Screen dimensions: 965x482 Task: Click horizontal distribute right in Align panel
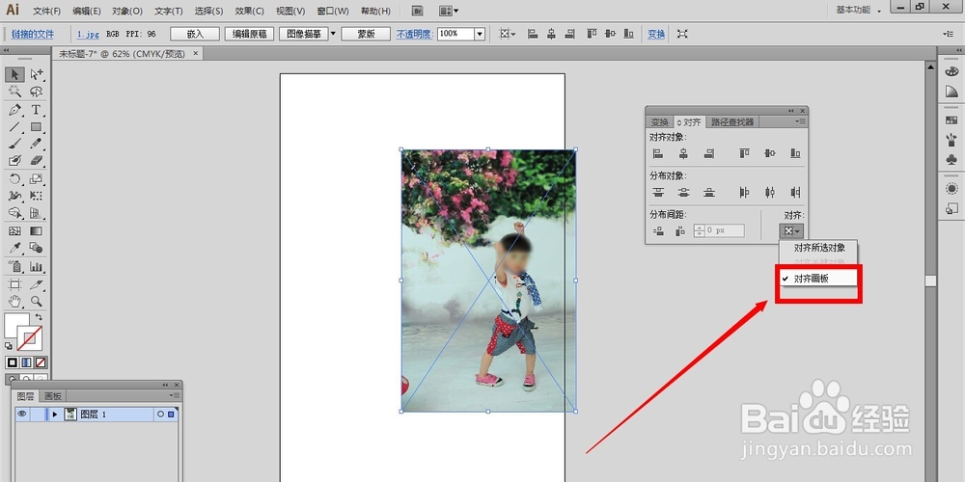point(796,193)
